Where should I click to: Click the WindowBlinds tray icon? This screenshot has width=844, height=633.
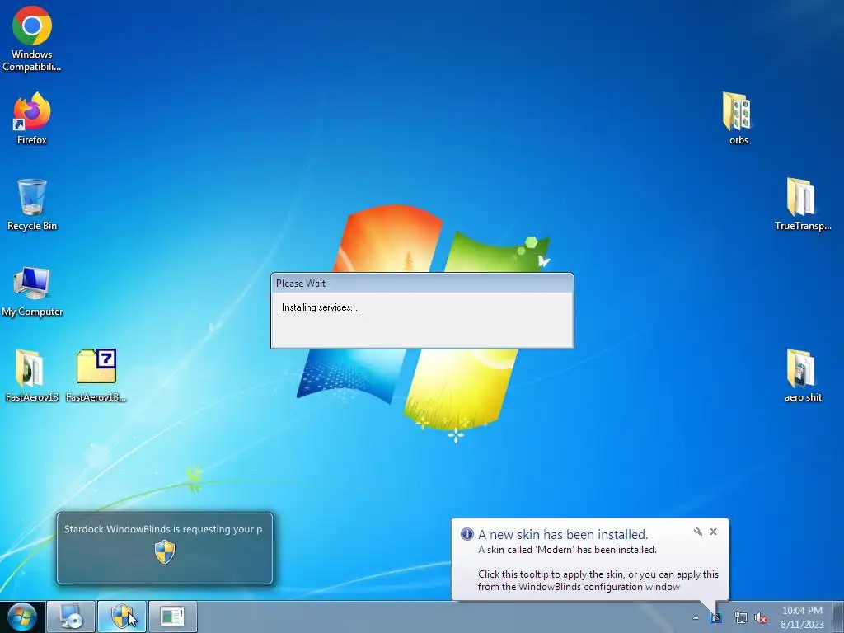[x=716, y=618]
